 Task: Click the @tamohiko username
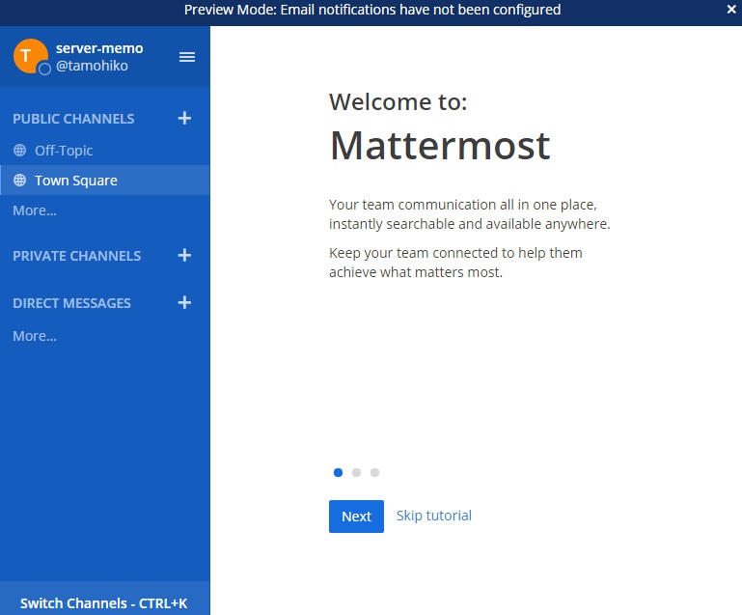tap(92, 66)
